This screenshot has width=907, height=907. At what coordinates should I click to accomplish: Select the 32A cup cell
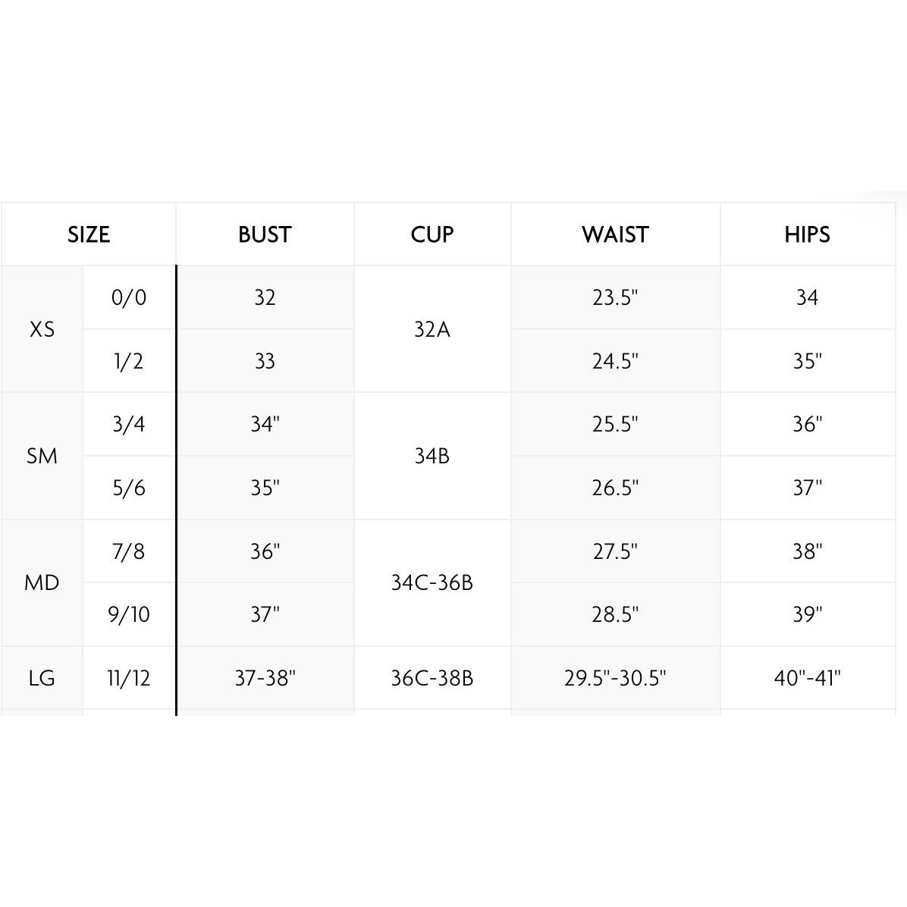[432, 329]
